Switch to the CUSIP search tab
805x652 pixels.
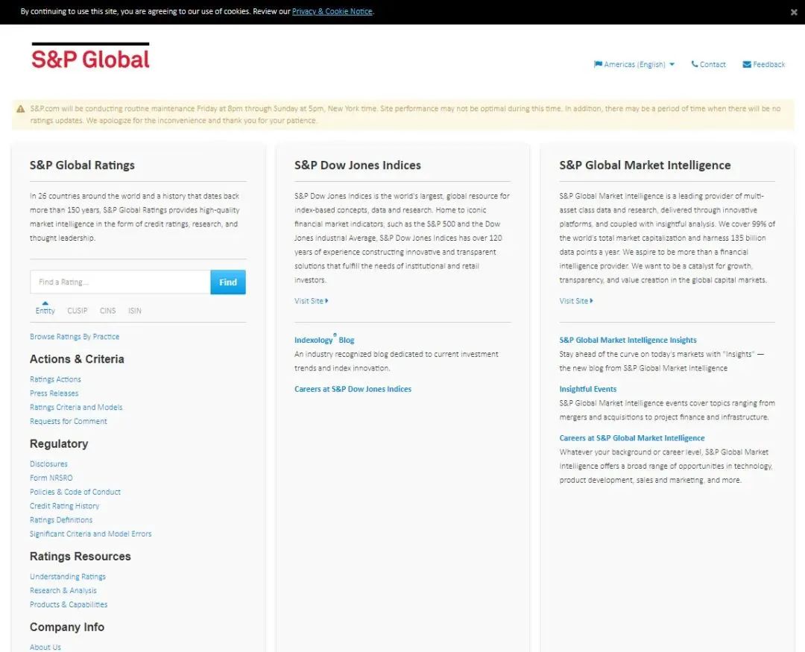77,311
